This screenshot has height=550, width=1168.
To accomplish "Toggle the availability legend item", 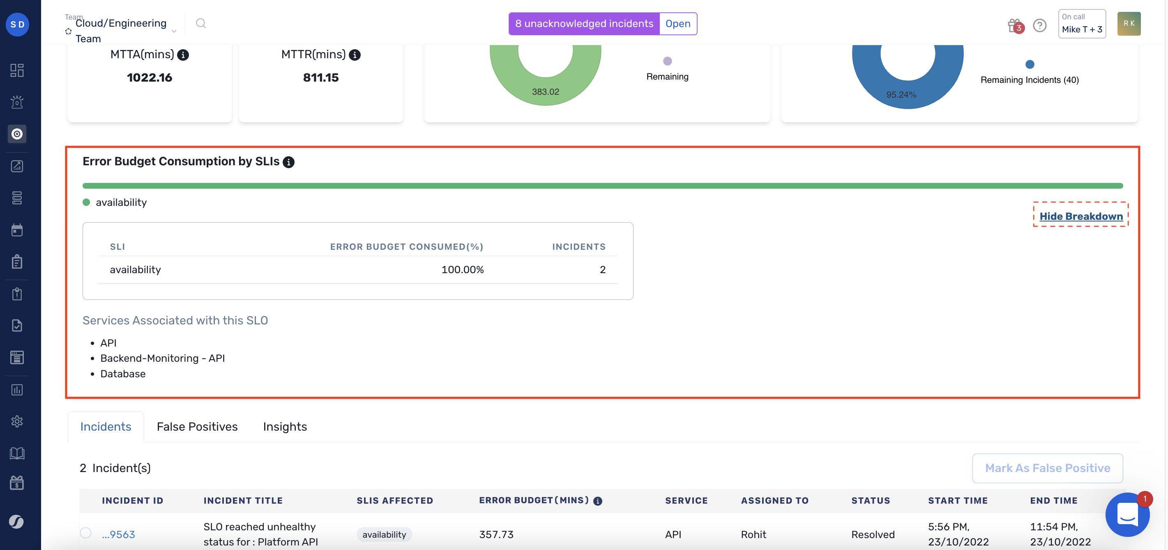I will pyautogui.click(x=115, y=202).
